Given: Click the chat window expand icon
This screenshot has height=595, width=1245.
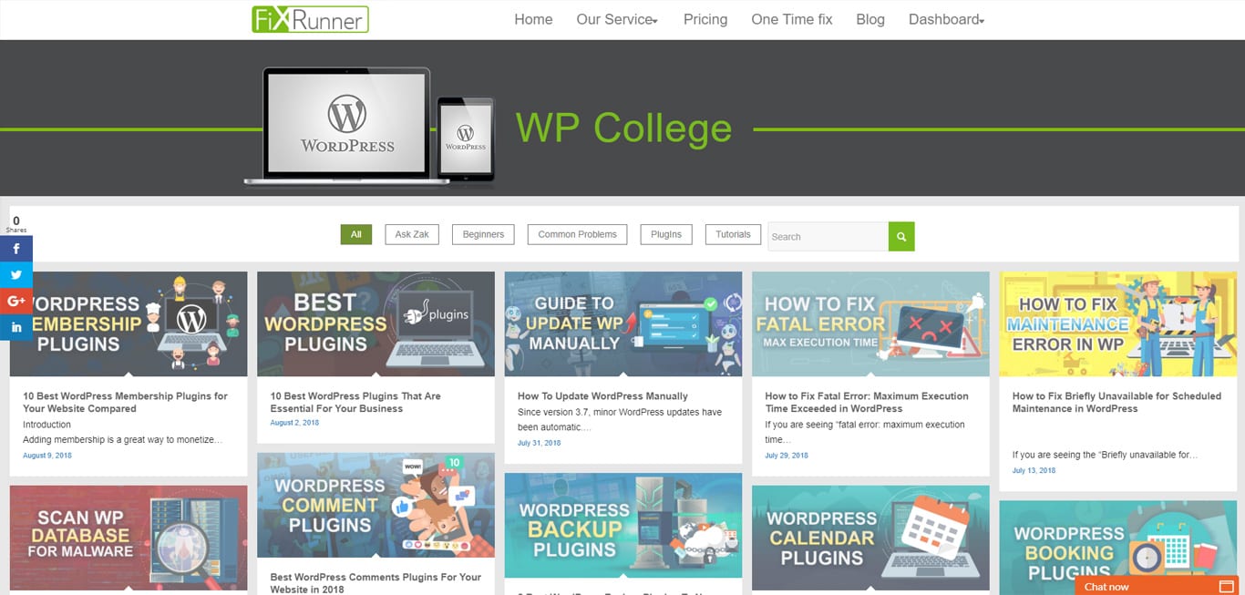Looking at the screenshot, I should (1227, 586).
